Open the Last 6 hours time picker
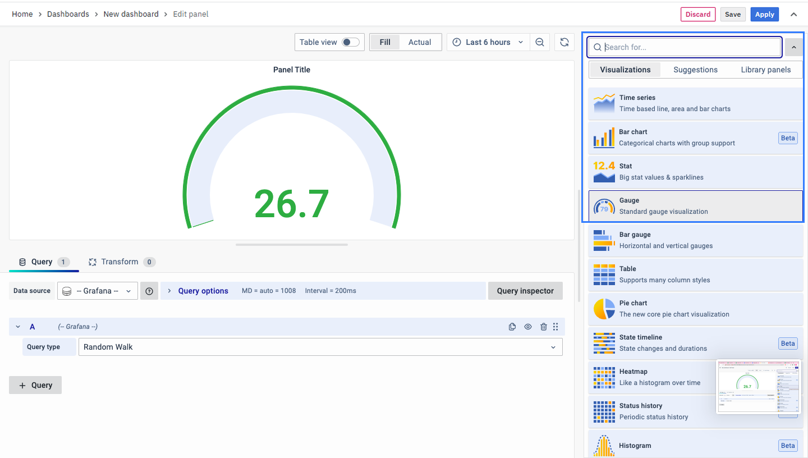This screenshot has height=458, width=808. [x=488, y=42]
